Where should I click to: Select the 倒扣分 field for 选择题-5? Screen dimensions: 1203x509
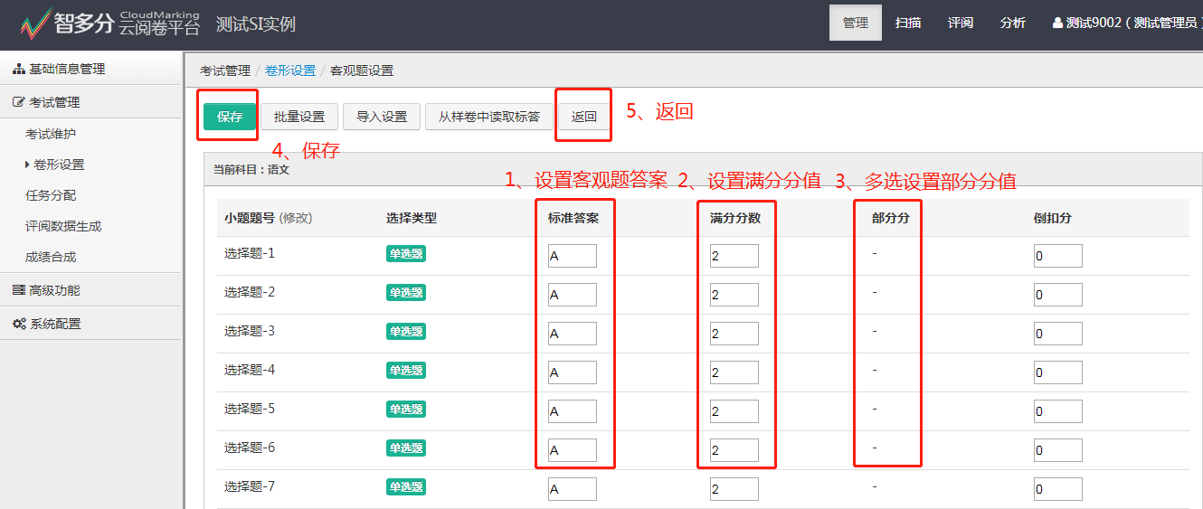point(1058,411)
